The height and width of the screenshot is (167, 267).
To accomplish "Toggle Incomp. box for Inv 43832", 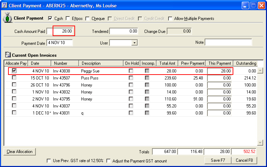I will 147,92.
